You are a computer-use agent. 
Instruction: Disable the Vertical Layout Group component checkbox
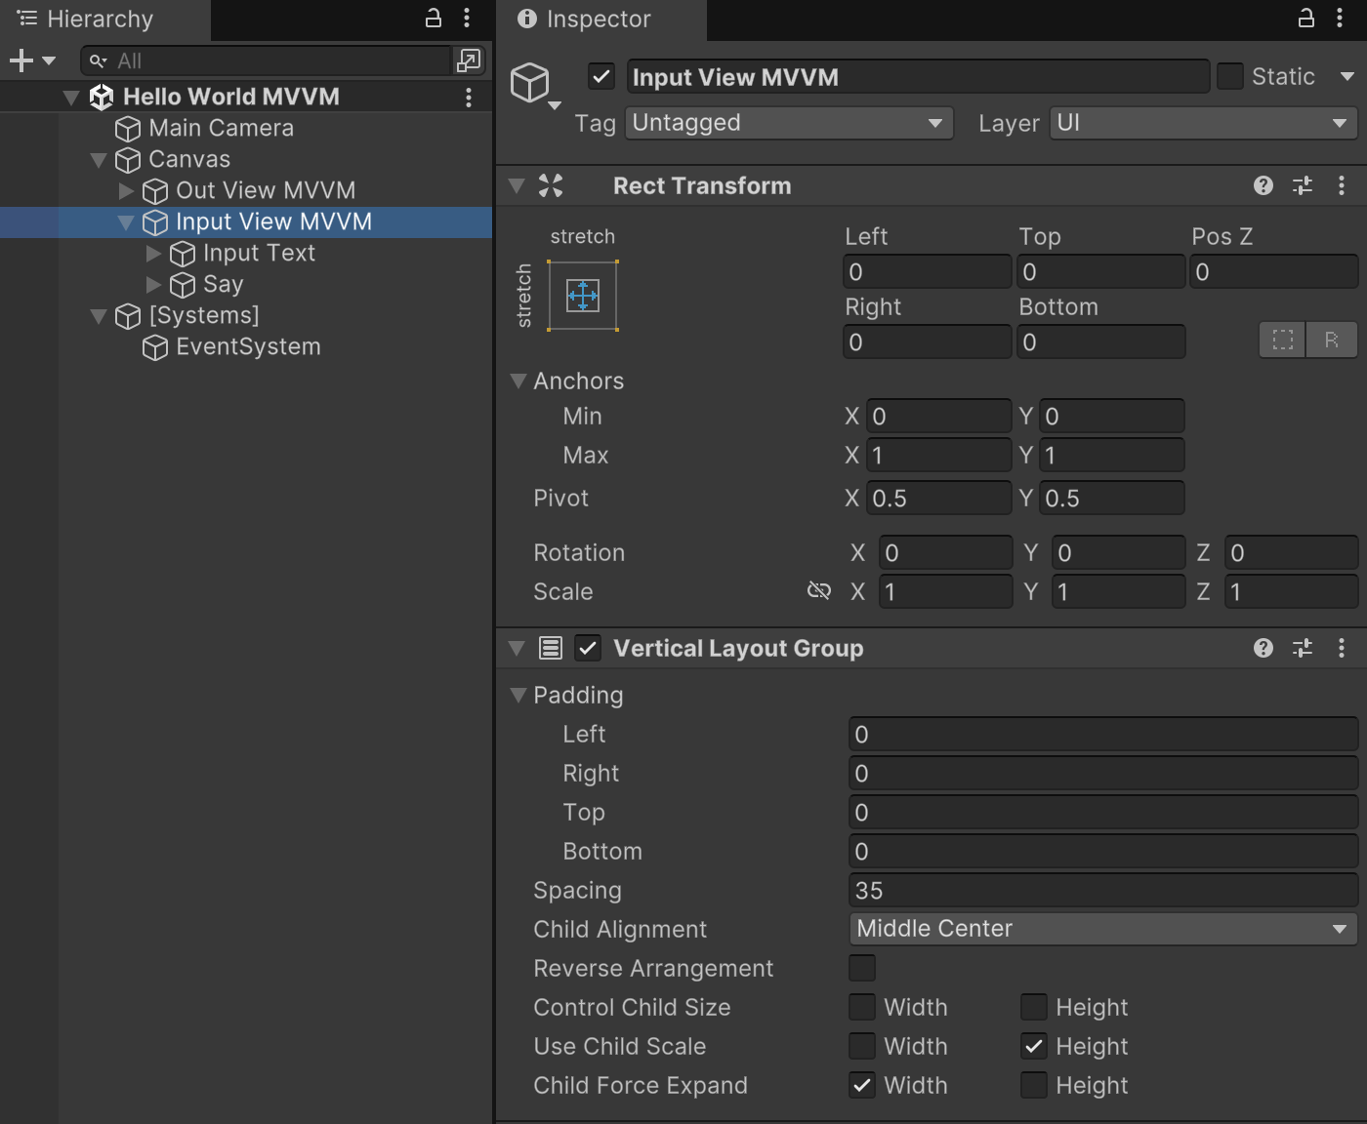tap(587, 648)
